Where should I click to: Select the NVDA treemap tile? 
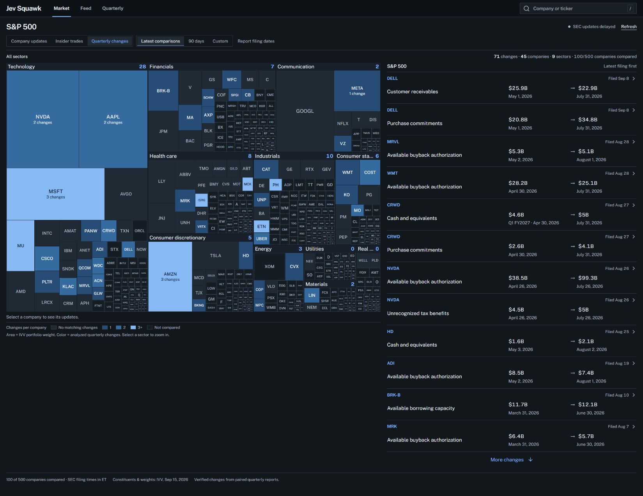pyautogui.click(x=43, y=119)
